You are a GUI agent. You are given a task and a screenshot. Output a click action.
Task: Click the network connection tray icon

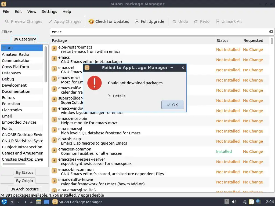click(x=244, y=202)
